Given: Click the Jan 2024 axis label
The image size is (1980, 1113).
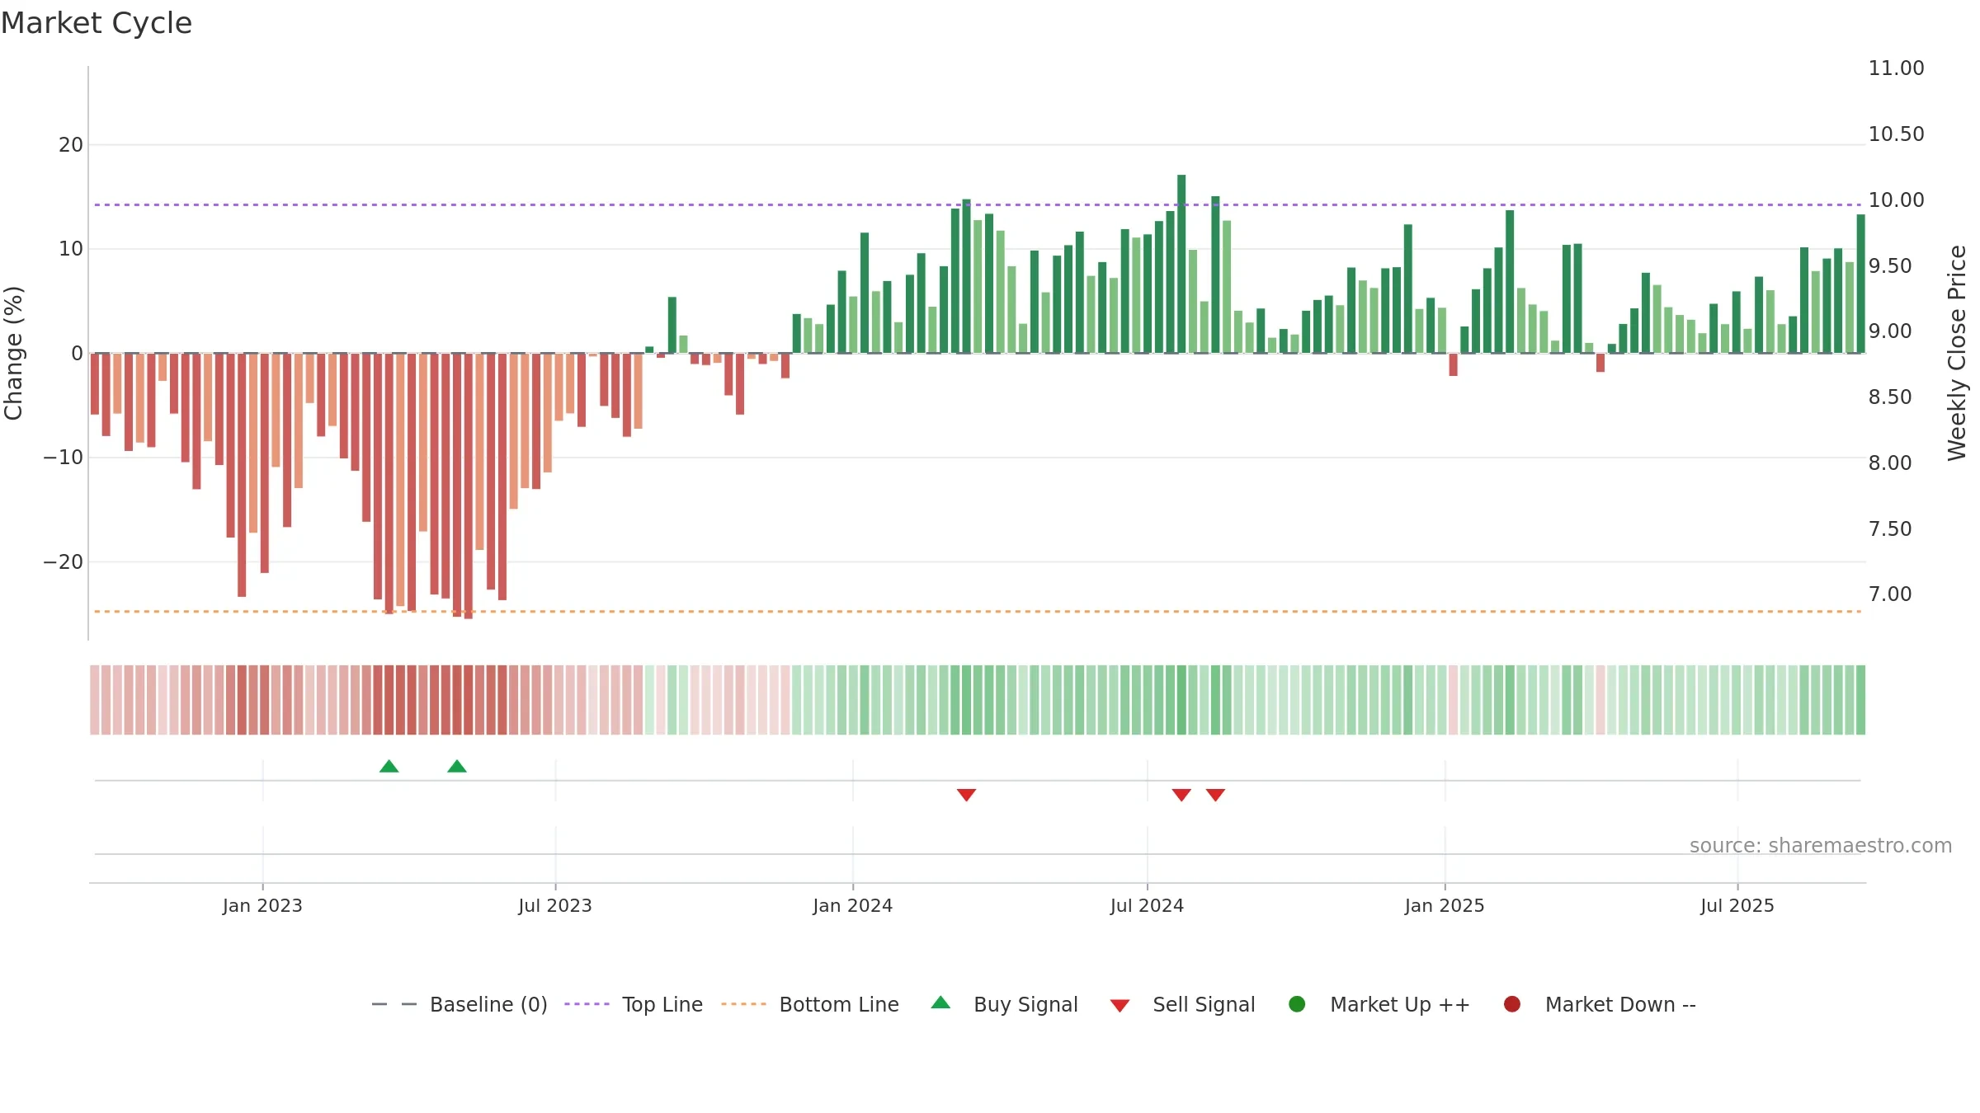Looking at the screenshot, I should click(852, 906).
